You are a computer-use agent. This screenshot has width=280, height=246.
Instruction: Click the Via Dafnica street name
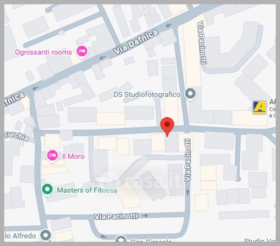136,42
